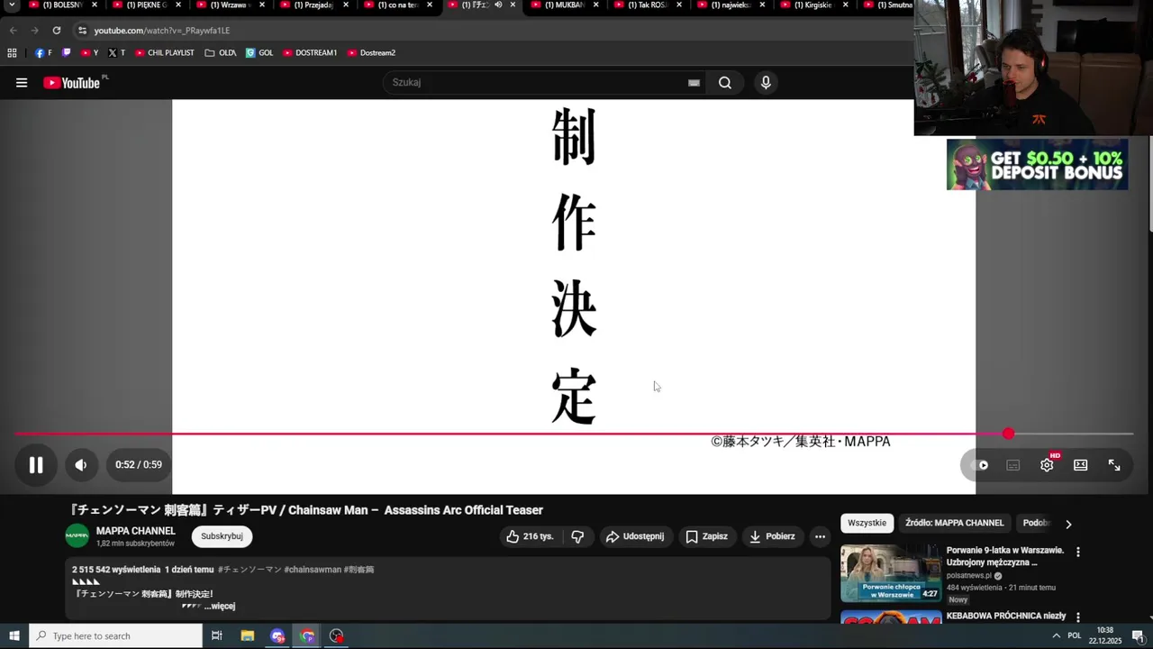Click the red progress bar scrubber handle
Screen dimensions: 1153x649
pyautogui.click(x=1009, y=434)
